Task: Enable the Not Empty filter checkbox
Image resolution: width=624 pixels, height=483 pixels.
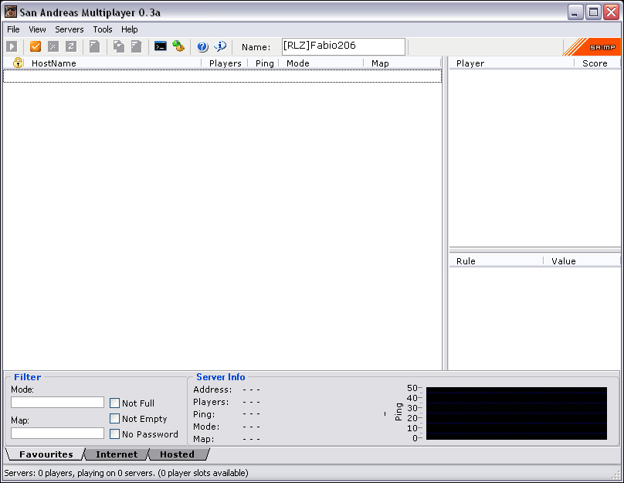Action: pos(114,419)
